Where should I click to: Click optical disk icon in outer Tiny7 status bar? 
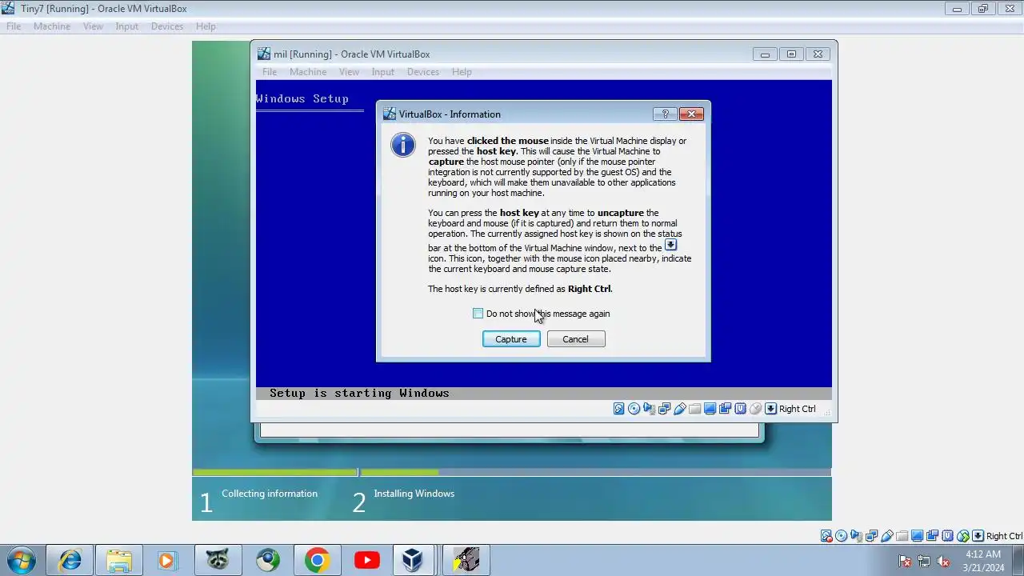pos(842,536)
